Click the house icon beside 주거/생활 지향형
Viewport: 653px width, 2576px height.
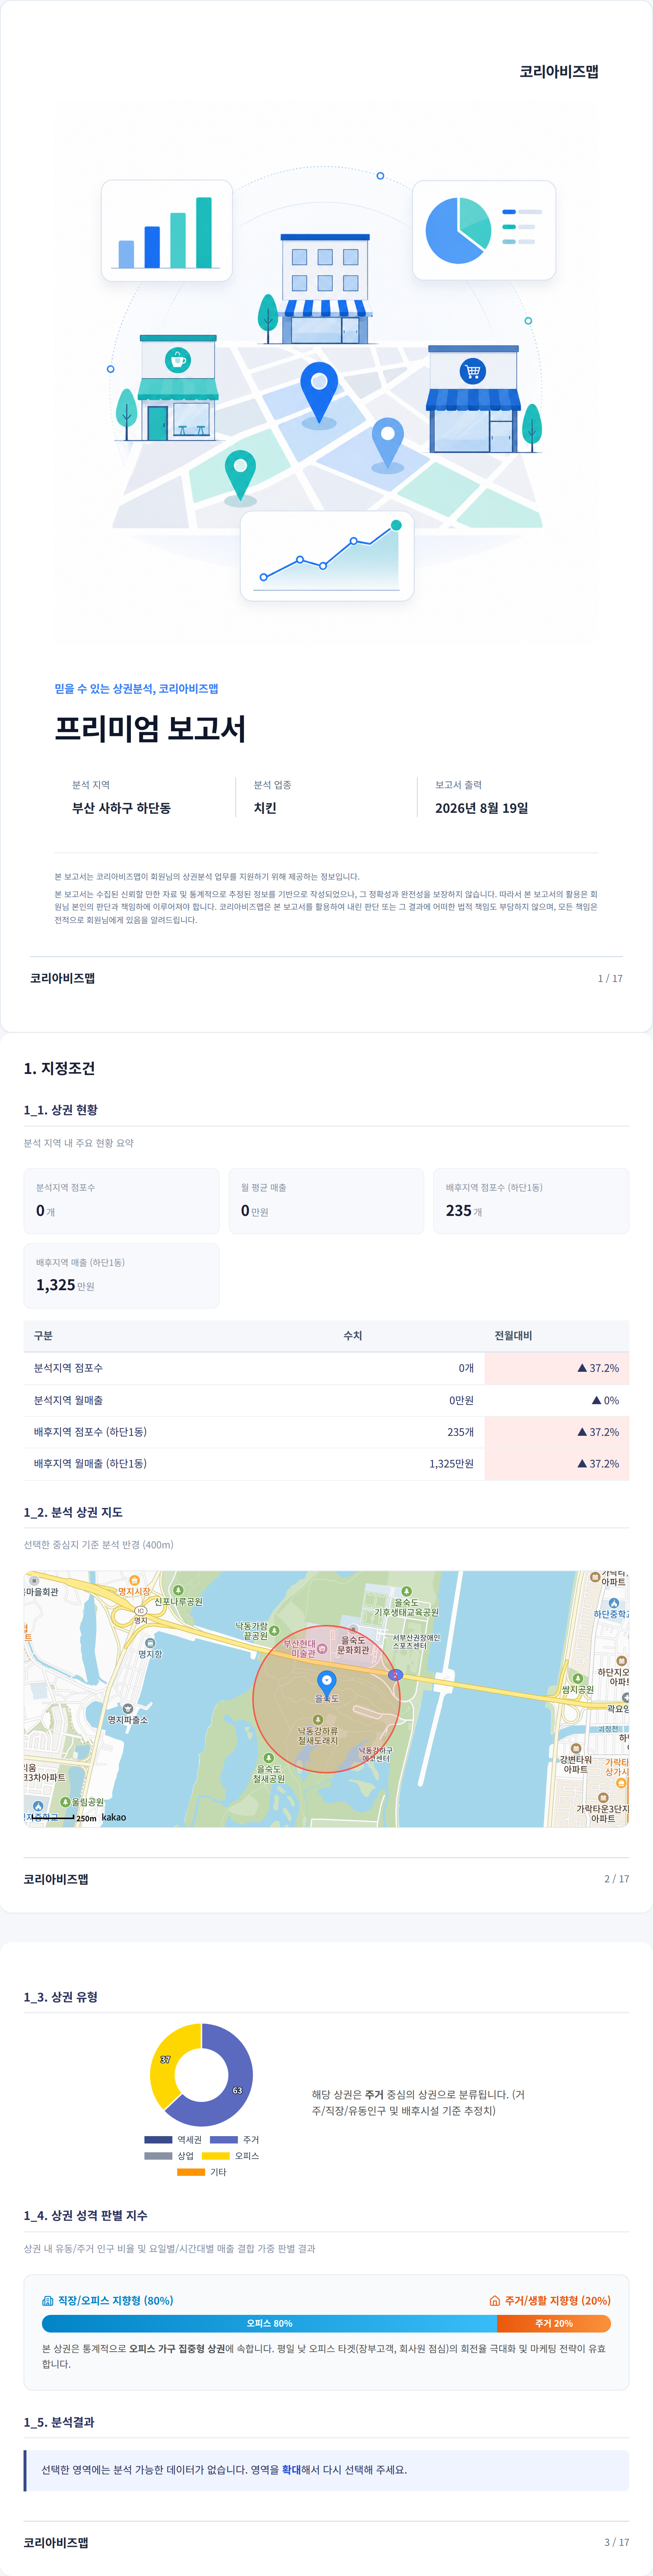[x=494, y=2300]
